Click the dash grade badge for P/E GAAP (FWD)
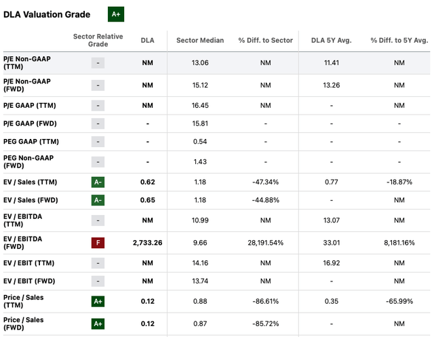Viewport: 434px width, 337px height. click(x=98, y=123)
